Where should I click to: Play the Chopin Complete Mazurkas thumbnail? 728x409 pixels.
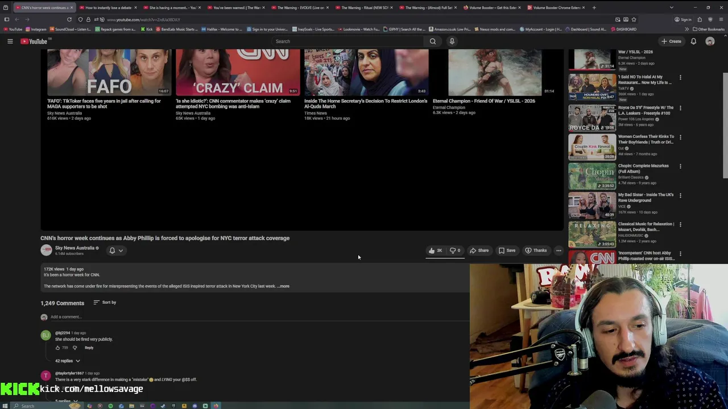(592, 176)
